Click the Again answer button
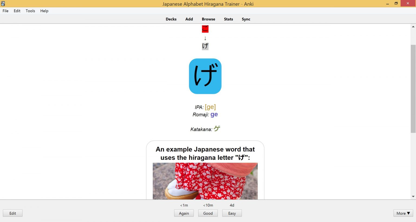416x222 pixels. click(184, 213)
